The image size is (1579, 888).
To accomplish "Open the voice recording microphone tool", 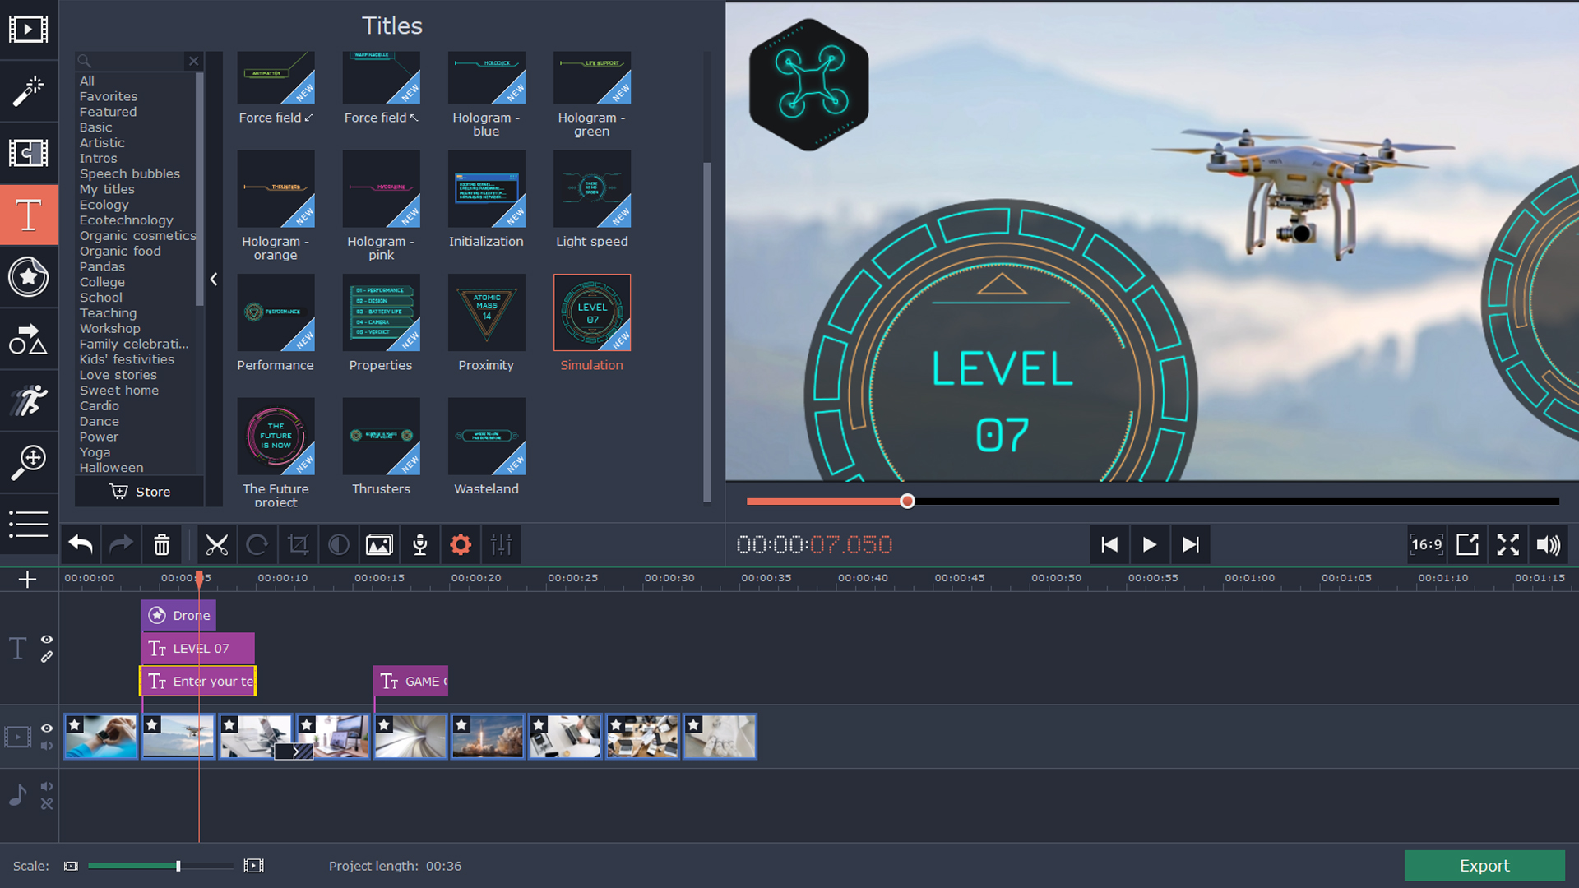I will coord(419,544).
